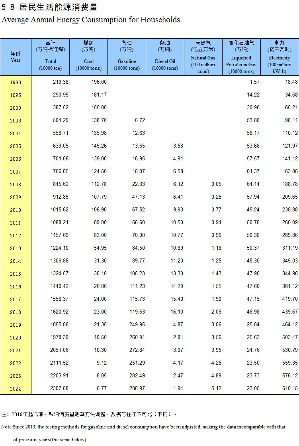Click the English title Average Annual Energy Consumption
This screenshot has height=446, width=299.
pos(91,20)
